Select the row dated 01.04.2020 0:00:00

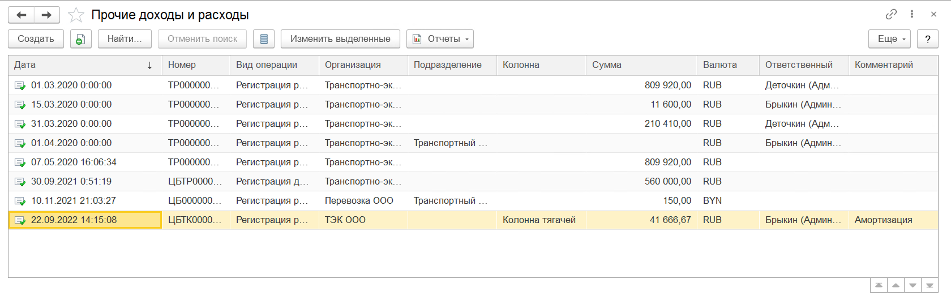(473, 143)
